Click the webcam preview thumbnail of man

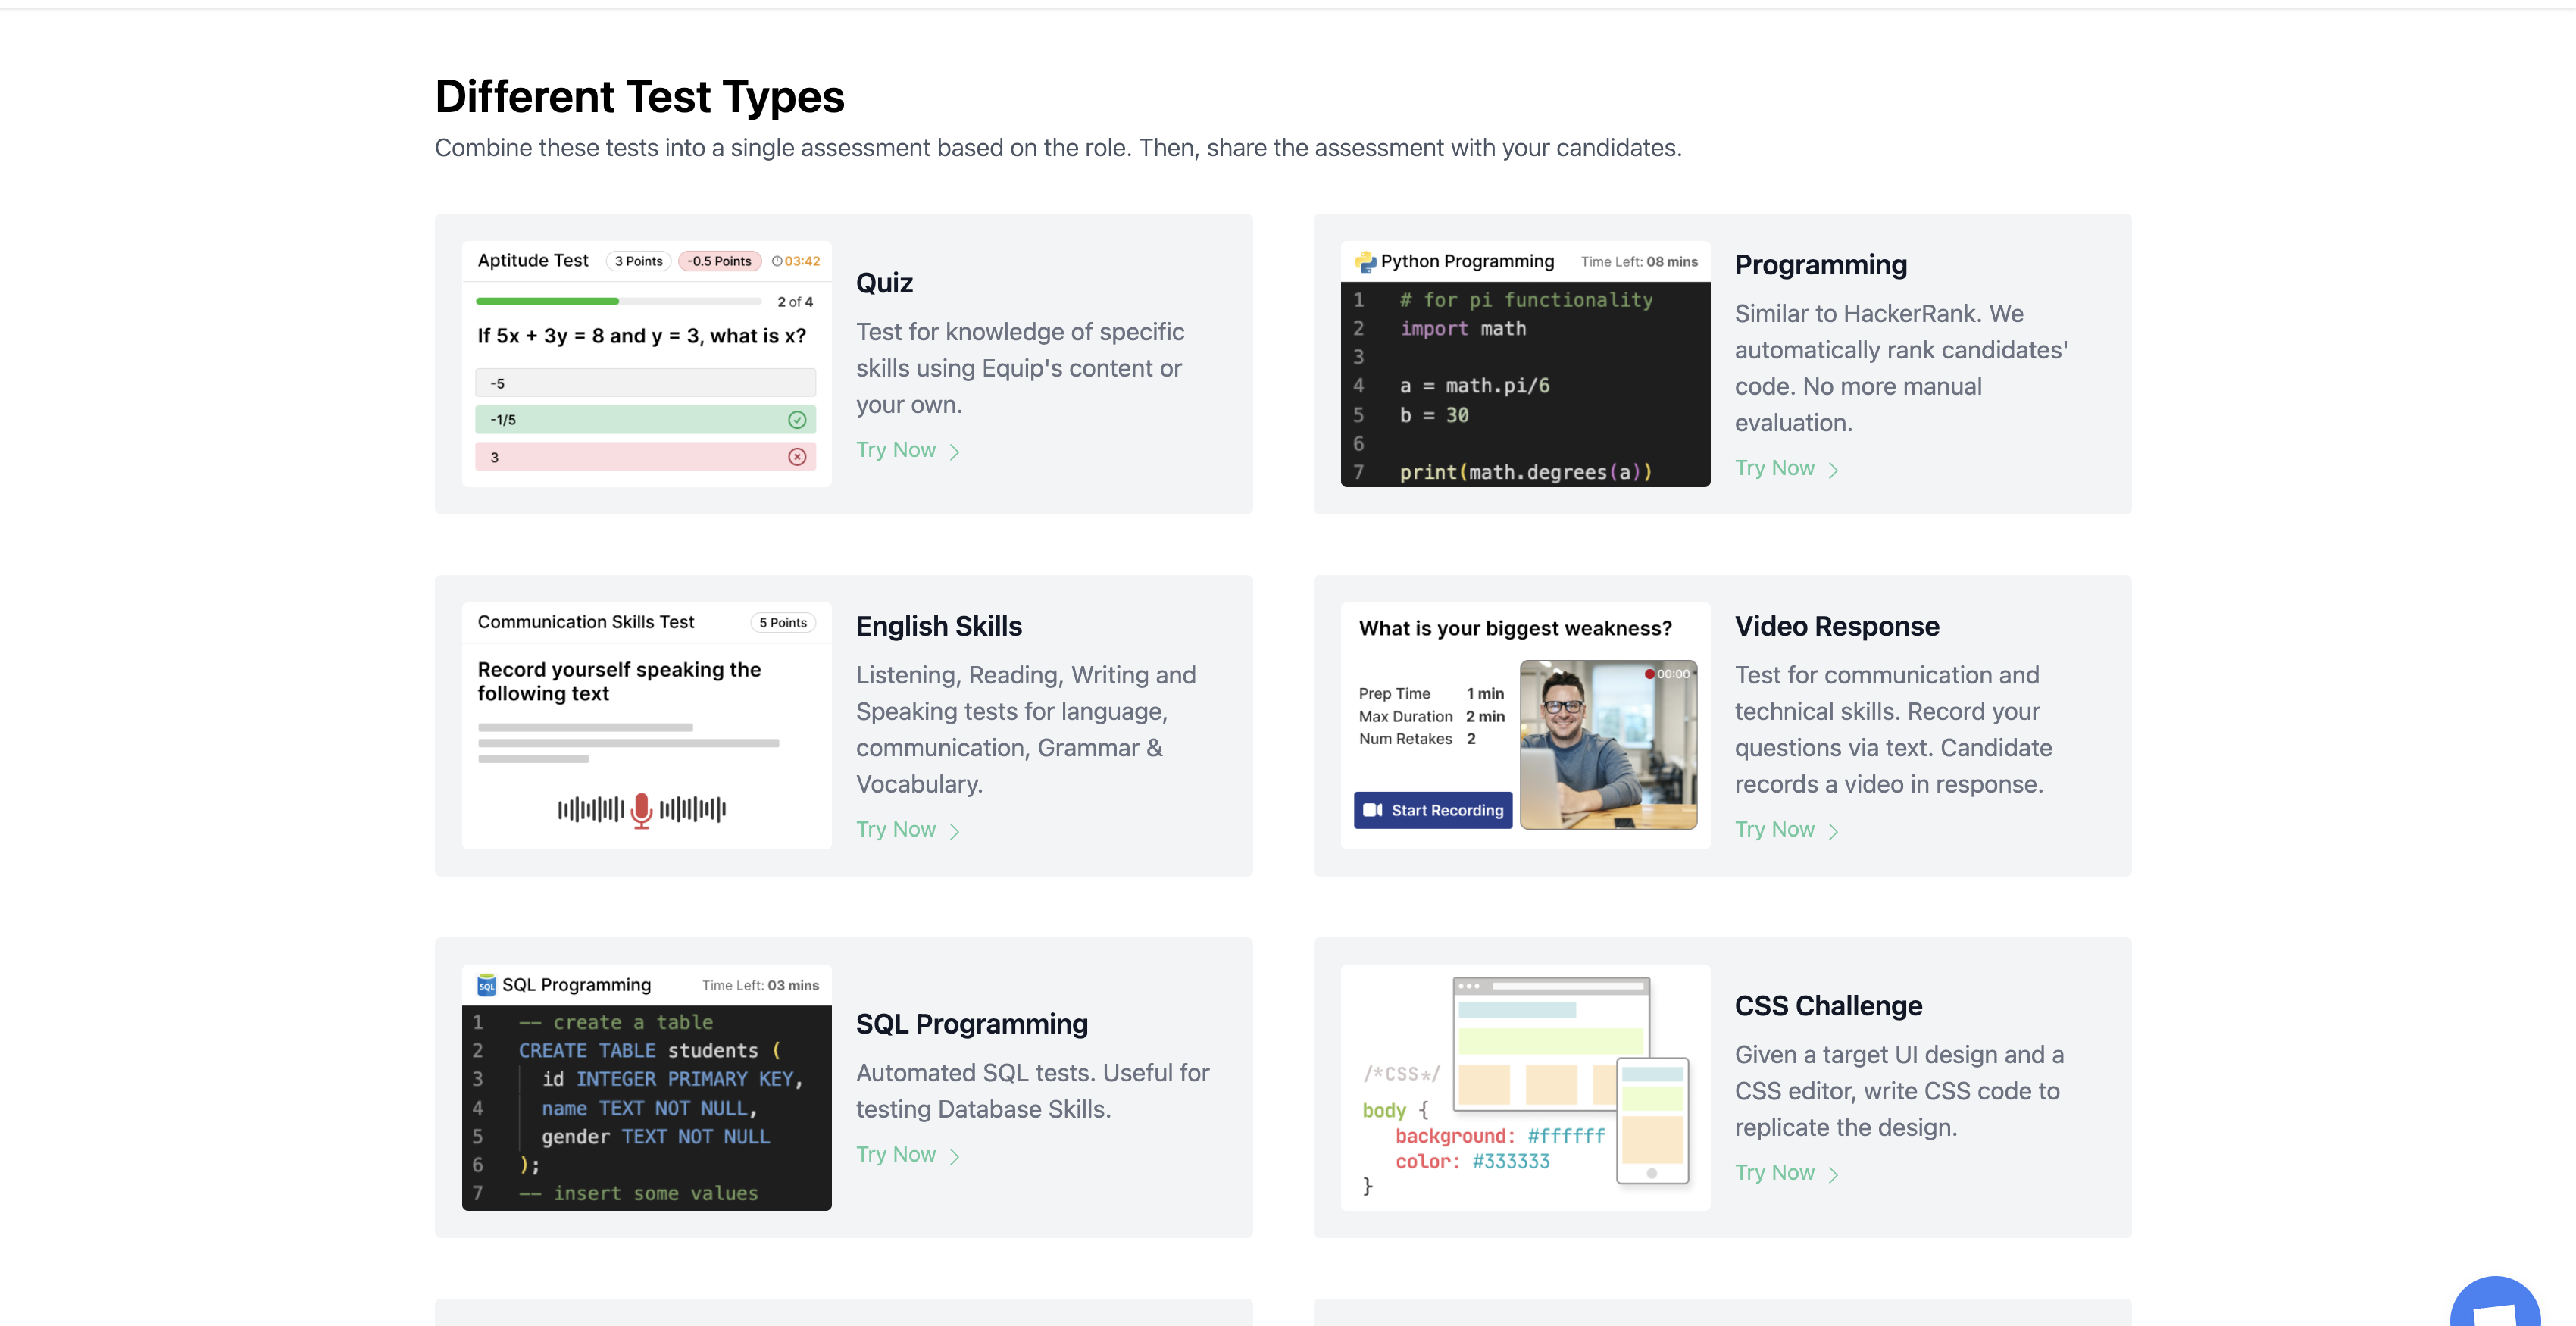[1608, 744]
